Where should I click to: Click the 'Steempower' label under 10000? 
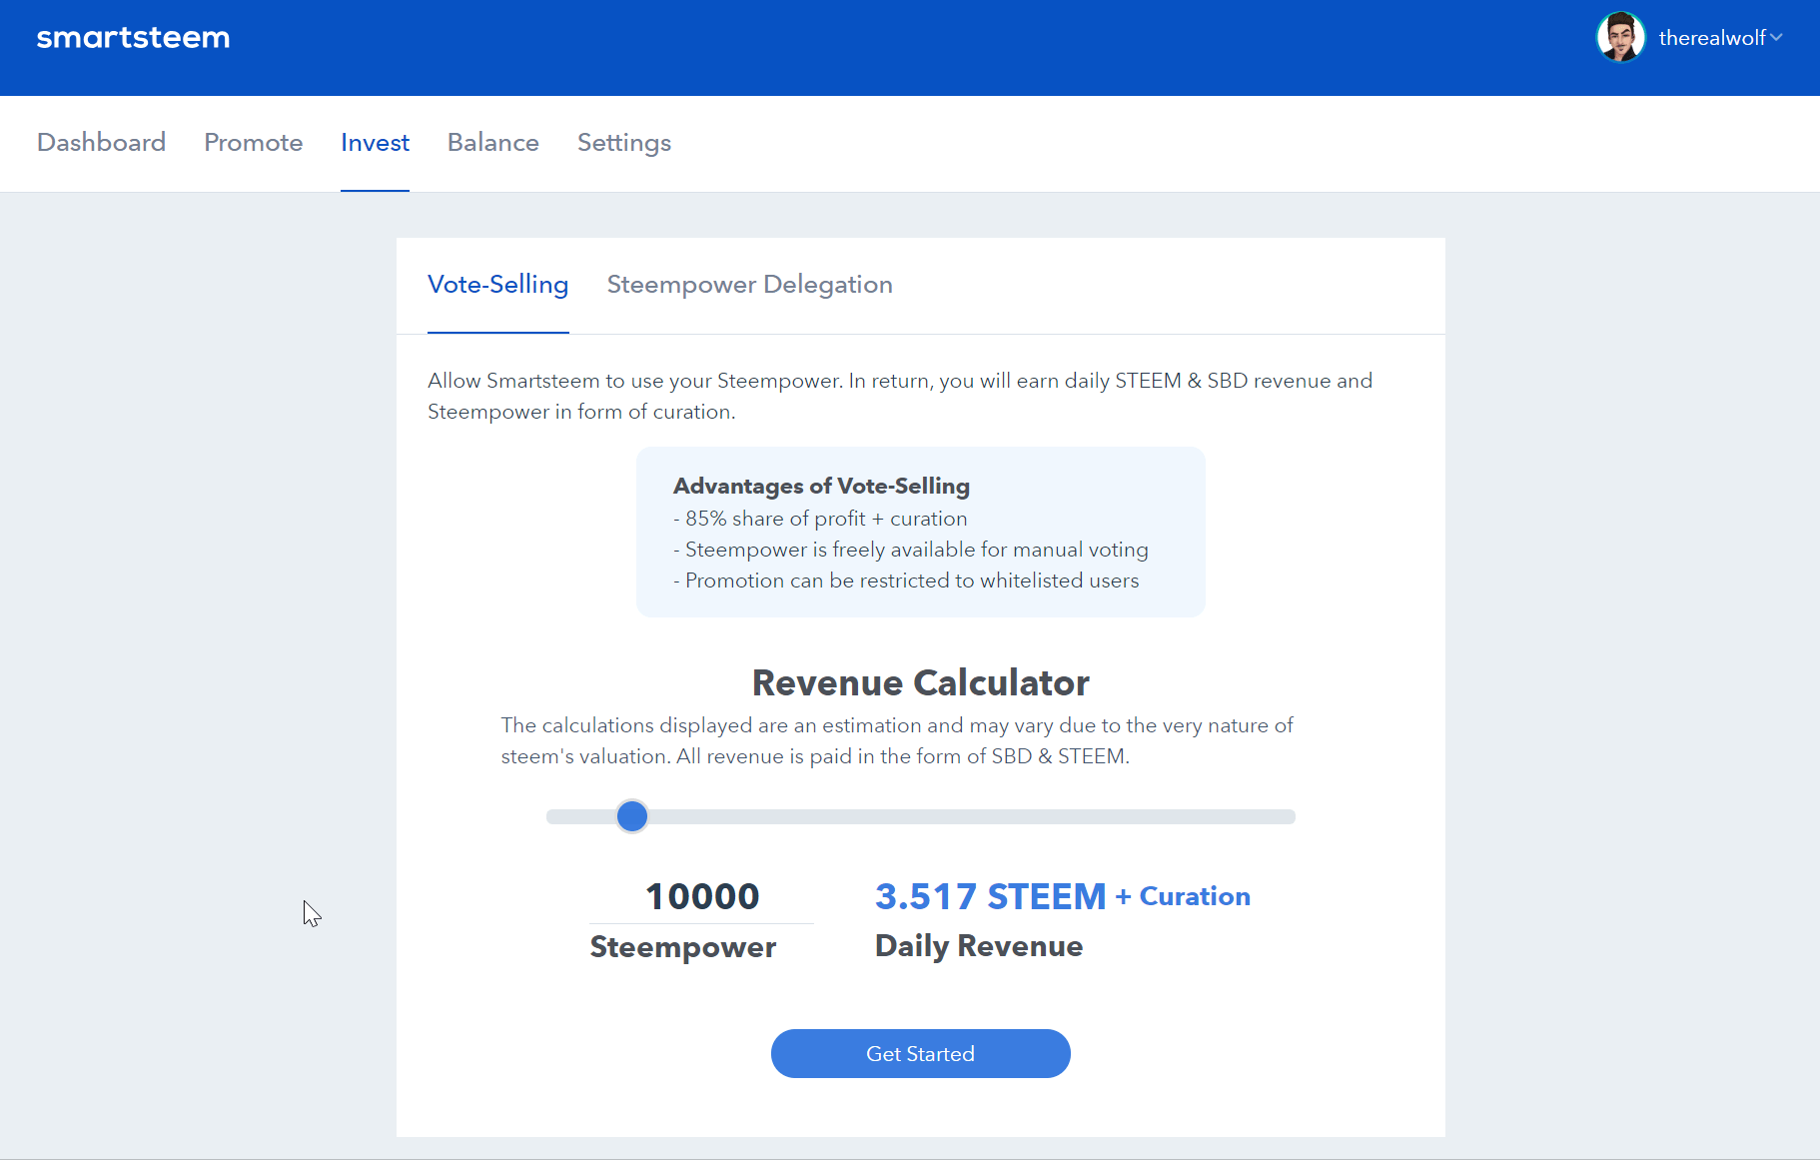(683, 947)
